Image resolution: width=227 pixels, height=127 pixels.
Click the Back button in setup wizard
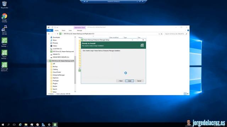click(x=121, y=81)
